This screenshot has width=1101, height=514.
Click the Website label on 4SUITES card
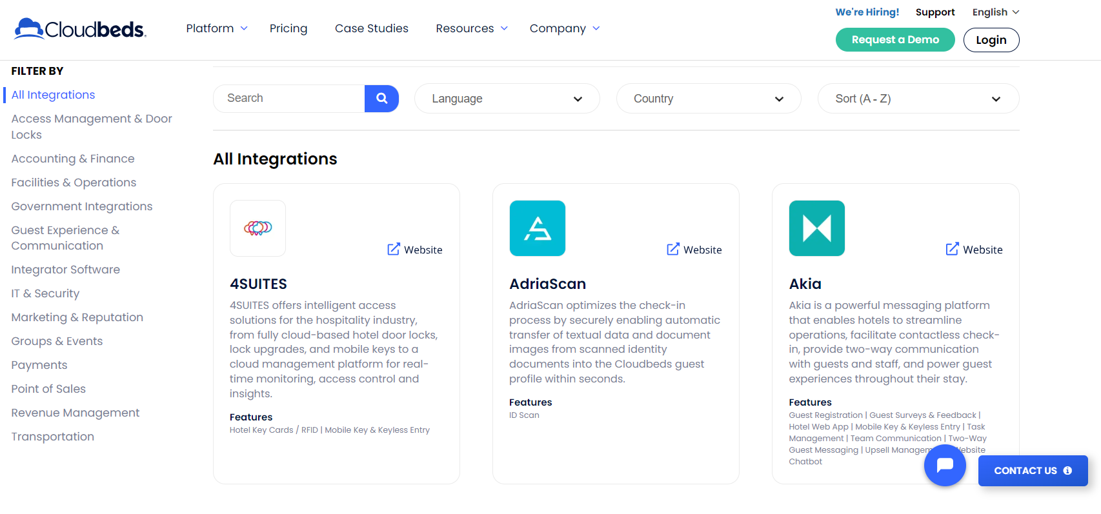423,250
